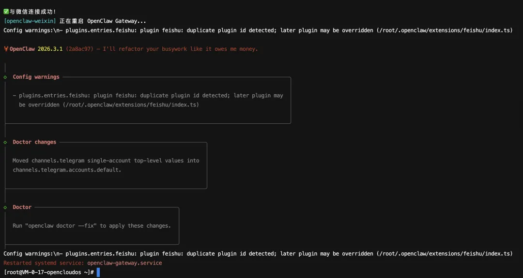Click the 正在重启 OpenClaw Gateway... status text
The width and height of the screenshot is (523, 278).
pos(103,21)
